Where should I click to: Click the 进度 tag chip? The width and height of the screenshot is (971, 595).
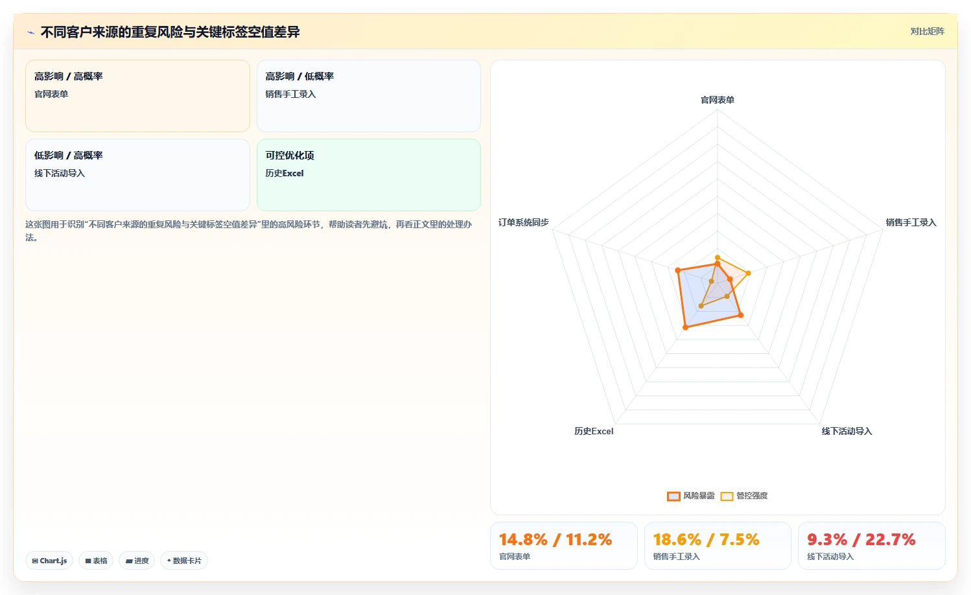(x=137, y=561)
